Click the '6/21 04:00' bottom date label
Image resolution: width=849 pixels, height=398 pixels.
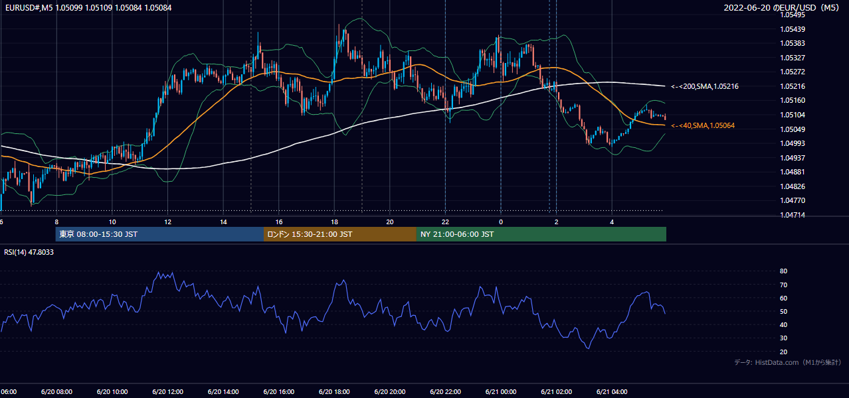[611, 392]
